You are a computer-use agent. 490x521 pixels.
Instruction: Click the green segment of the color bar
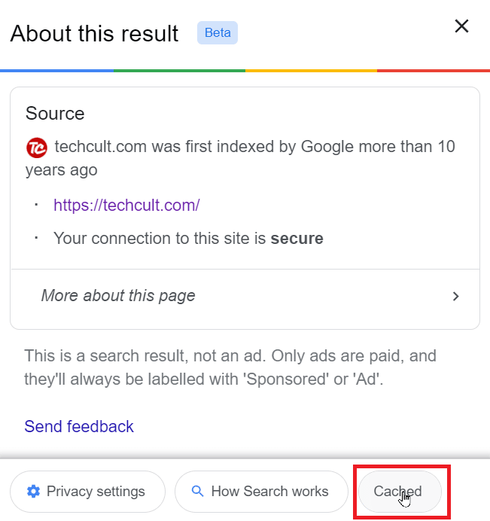(179, 71)
